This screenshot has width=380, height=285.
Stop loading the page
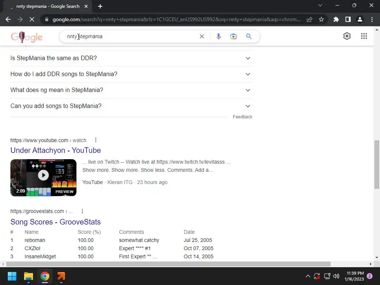[x=32, y=19]
